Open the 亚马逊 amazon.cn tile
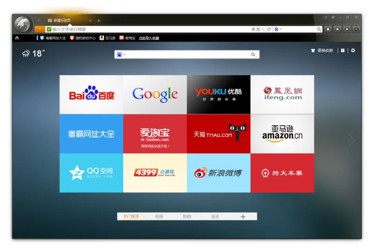This screenshot has width=374, height=250. (282, 134)
